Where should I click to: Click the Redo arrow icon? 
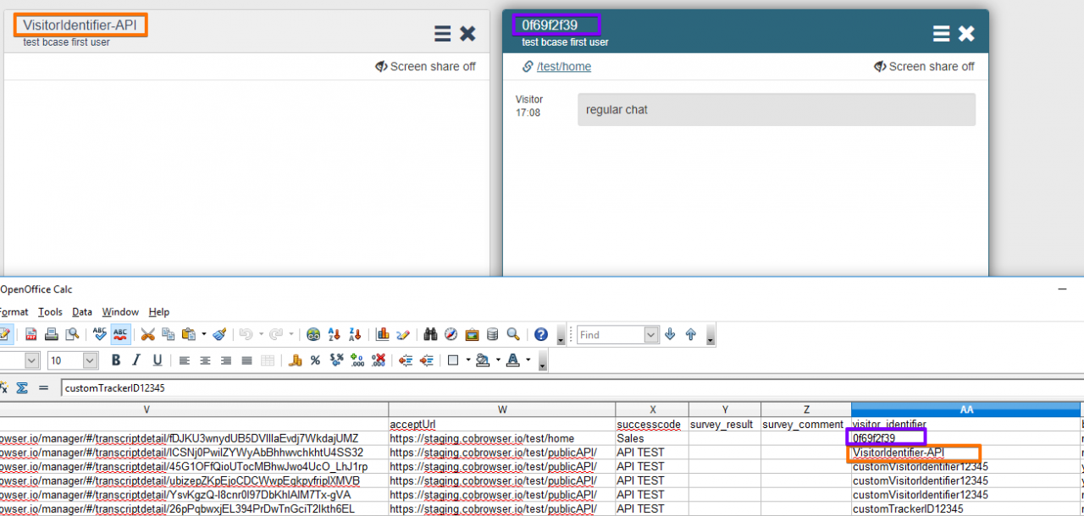[276, 335]
